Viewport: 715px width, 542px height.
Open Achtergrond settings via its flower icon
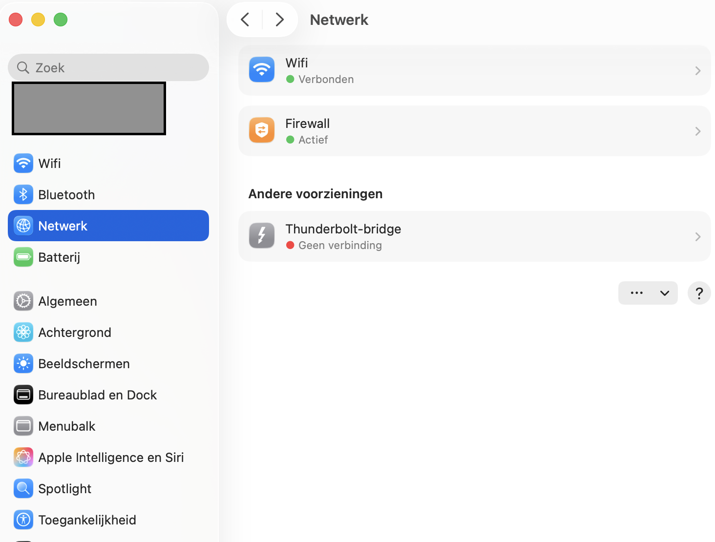[23, 332]
